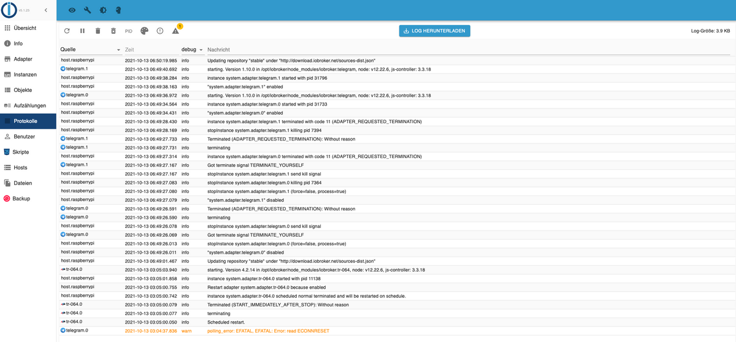
Task: Show warnings via the triangle badge icon
Action: tap(176, 30)
